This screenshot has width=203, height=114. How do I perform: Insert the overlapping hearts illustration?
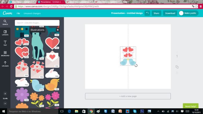coord(22,53)
